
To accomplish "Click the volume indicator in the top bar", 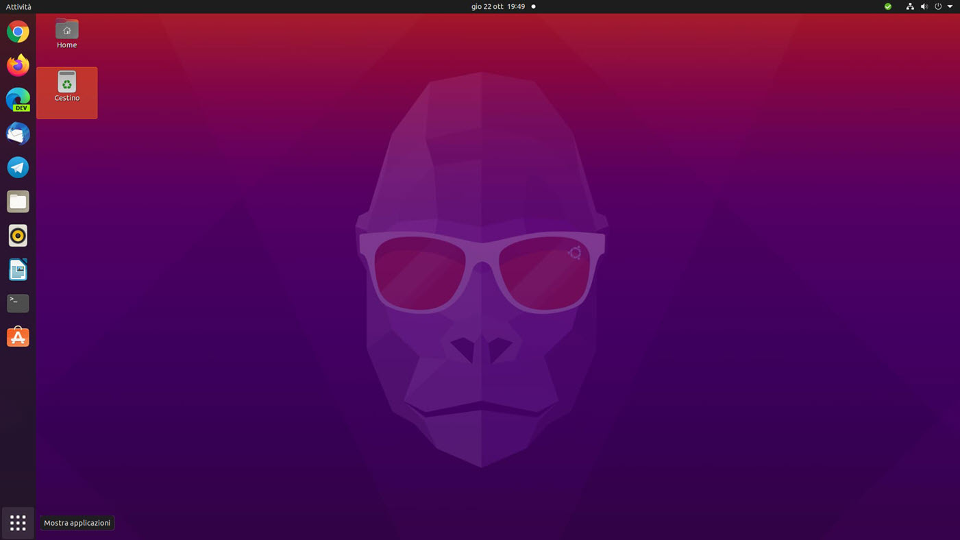I will coord(924,6).
